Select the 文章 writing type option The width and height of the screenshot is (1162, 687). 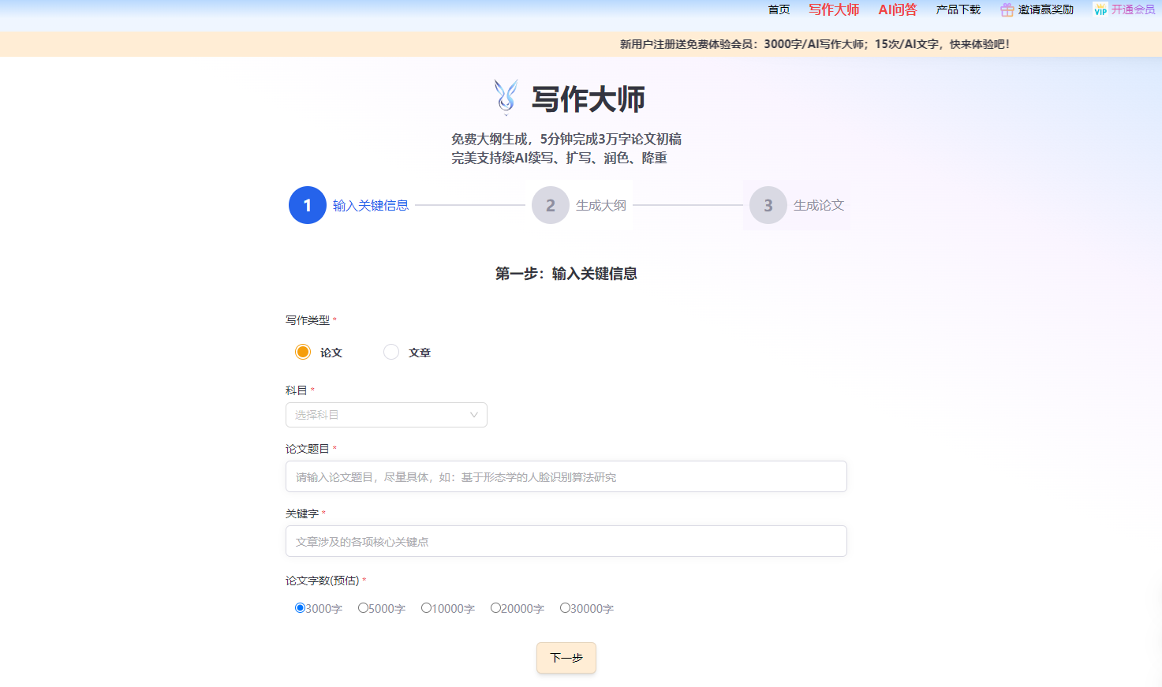click(391, 352)
